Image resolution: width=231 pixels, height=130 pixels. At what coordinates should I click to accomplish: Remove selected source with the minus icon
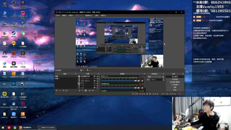coord(83,90)
